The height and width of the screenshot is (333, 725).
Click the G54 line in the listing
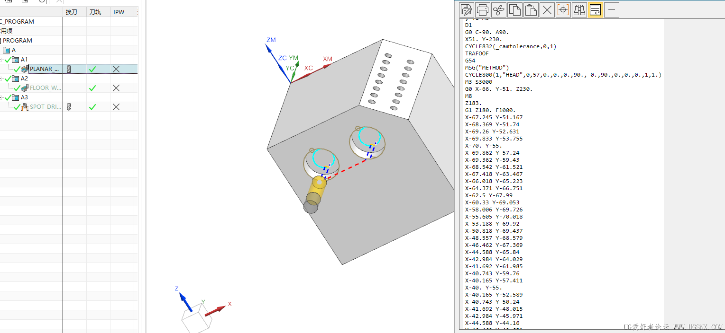tap(470, 61)
